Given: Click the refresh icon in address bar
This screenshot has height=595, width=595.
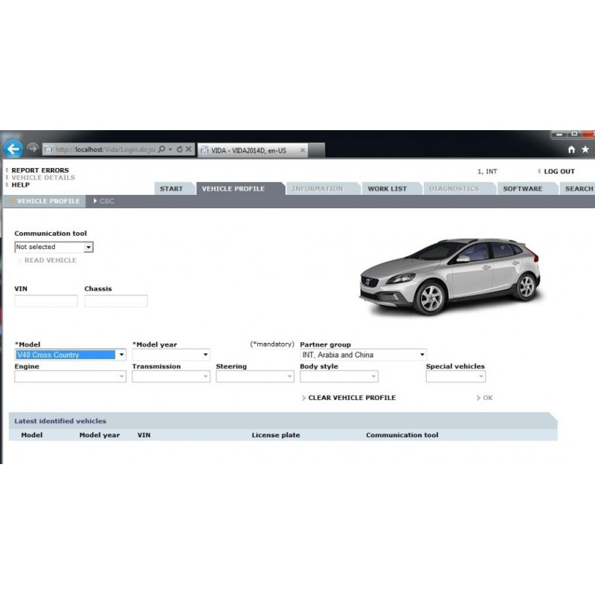Looking at the screenshot, I should [x=179, y=149].
